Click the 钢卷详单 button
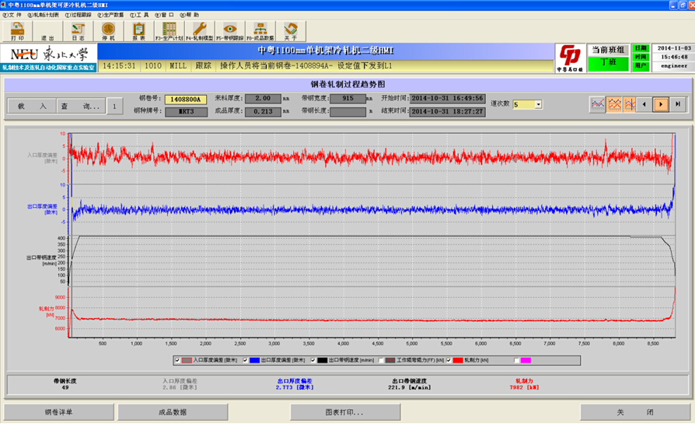Image resolution: width=695 pixels, height=424 pixels. (x=58, y=412)
